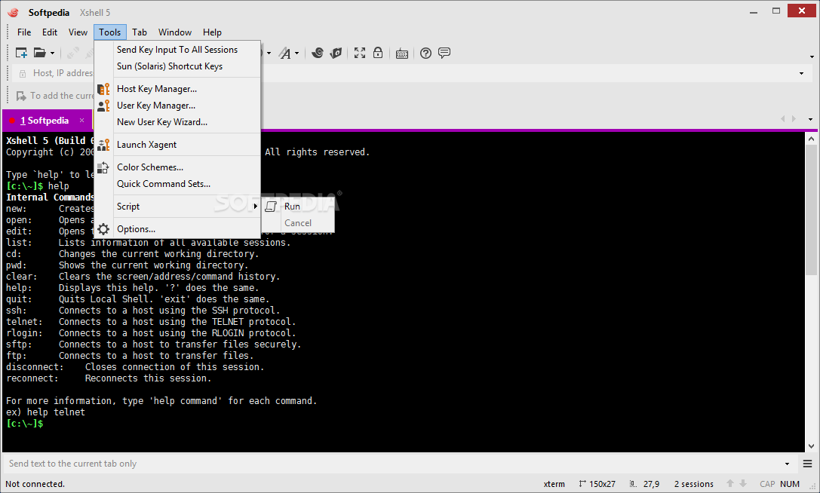Image resolution: width=820 pixels, height=493 pixels.
Task: Open the Help menu
Action: (x=212, y=32)
